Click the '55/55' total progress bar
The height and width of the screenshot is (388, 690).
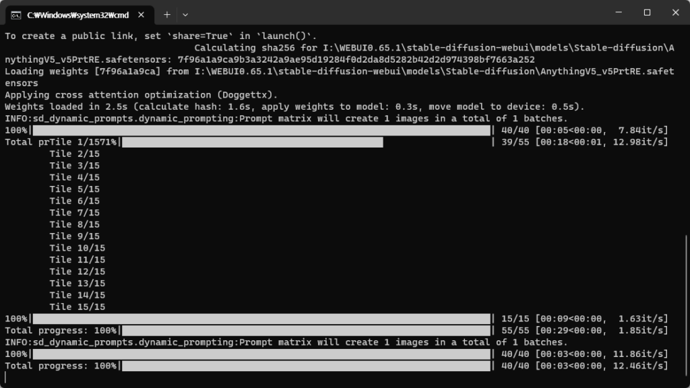306,331
